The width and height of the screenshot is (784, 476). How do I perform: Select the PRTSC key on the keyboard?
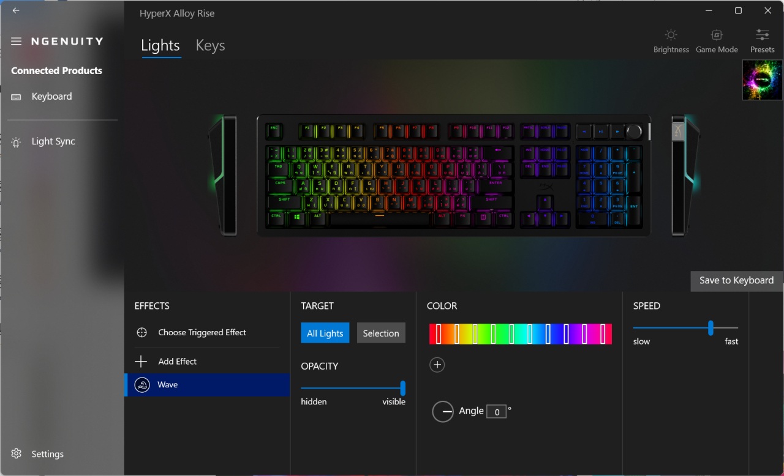[529, 132]
